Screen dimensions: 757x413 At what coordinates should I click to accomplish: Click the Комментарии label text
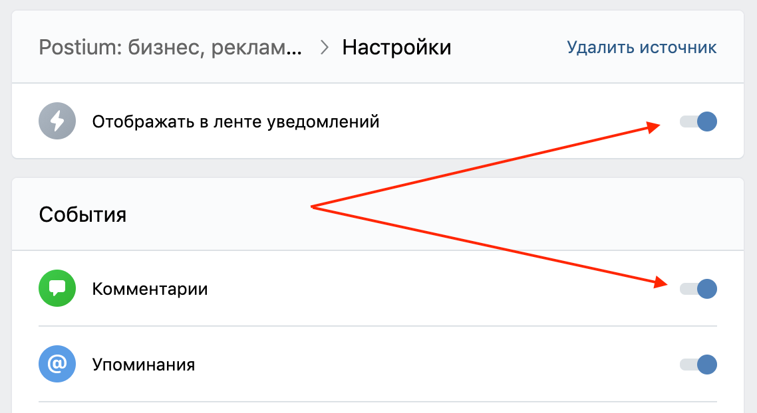[150, 289]
